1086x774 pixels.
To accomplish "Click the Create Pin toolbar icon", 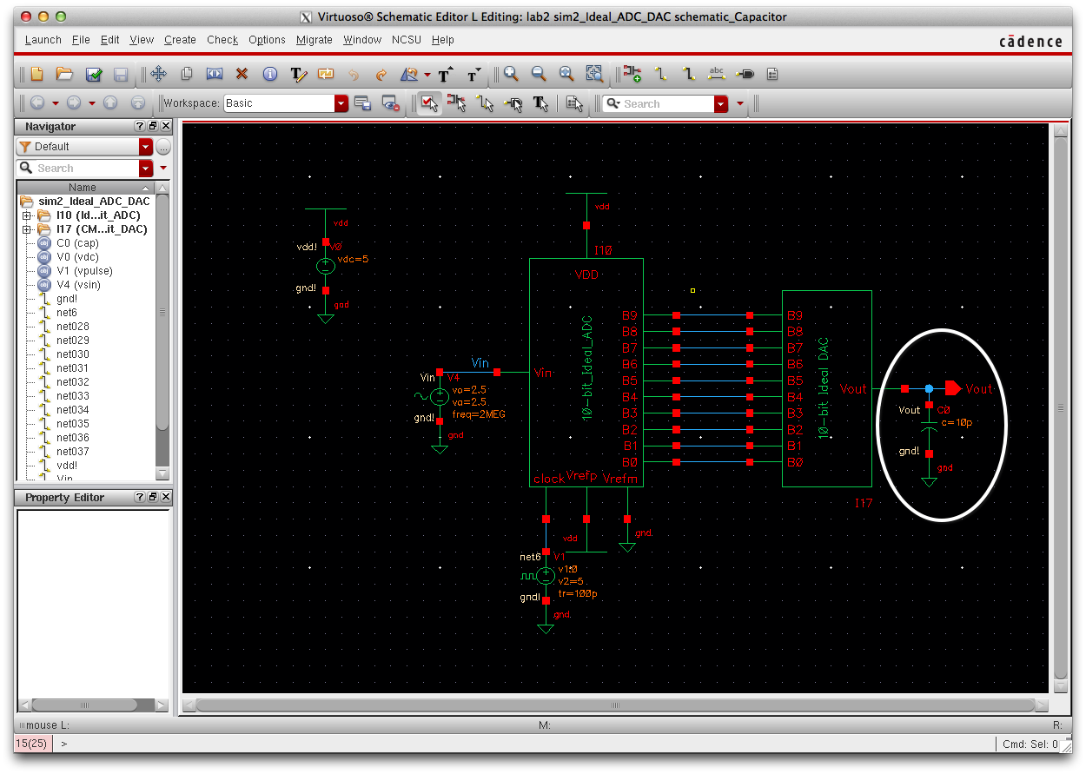I will coord(745,74).
